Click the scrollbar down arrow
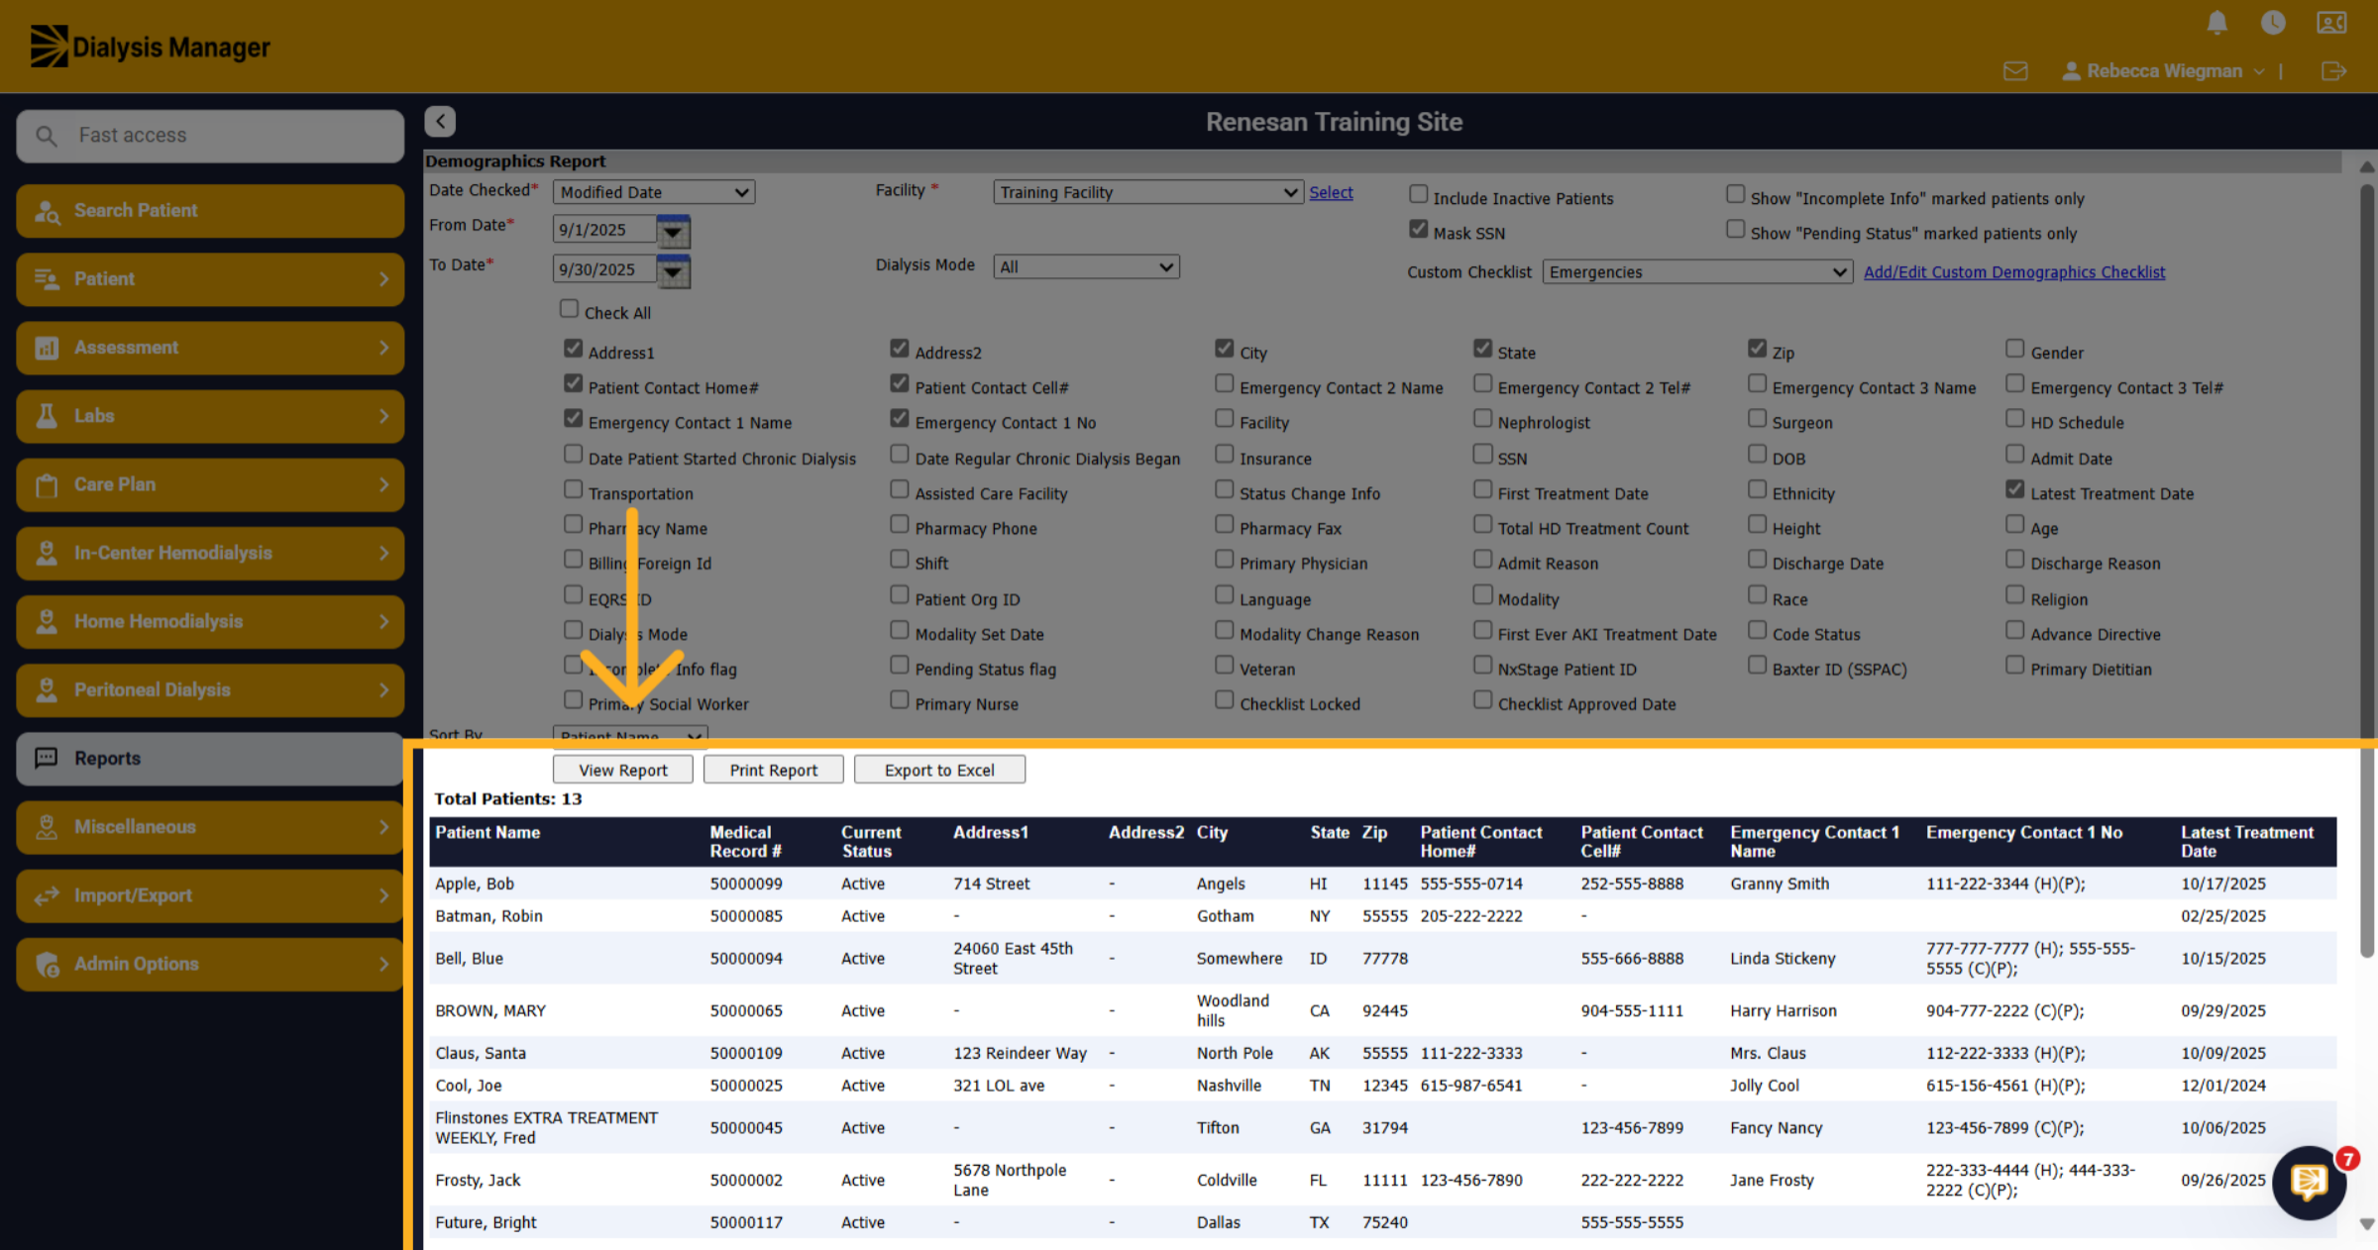 [2367, 1224]
